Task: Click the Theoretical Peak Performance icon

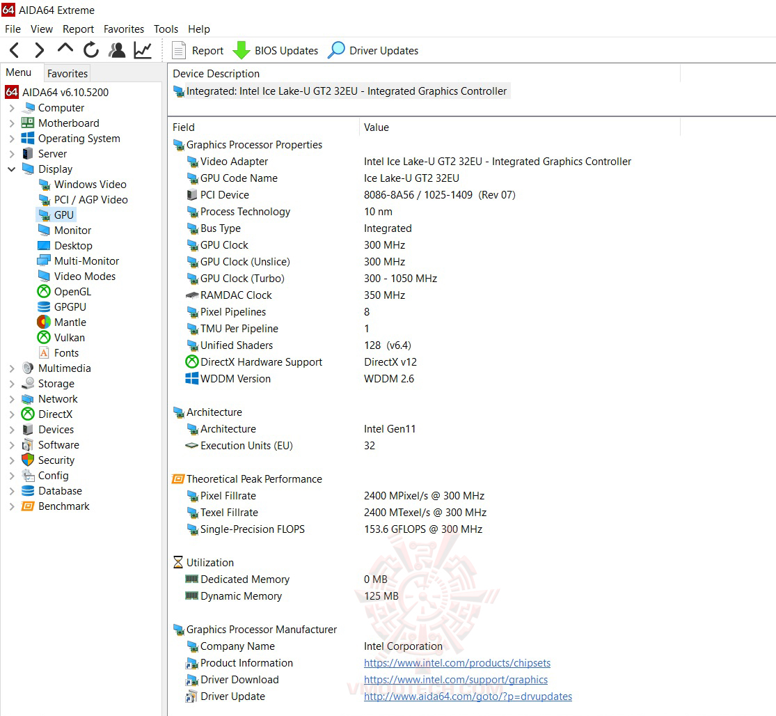Action: point(178,478)
